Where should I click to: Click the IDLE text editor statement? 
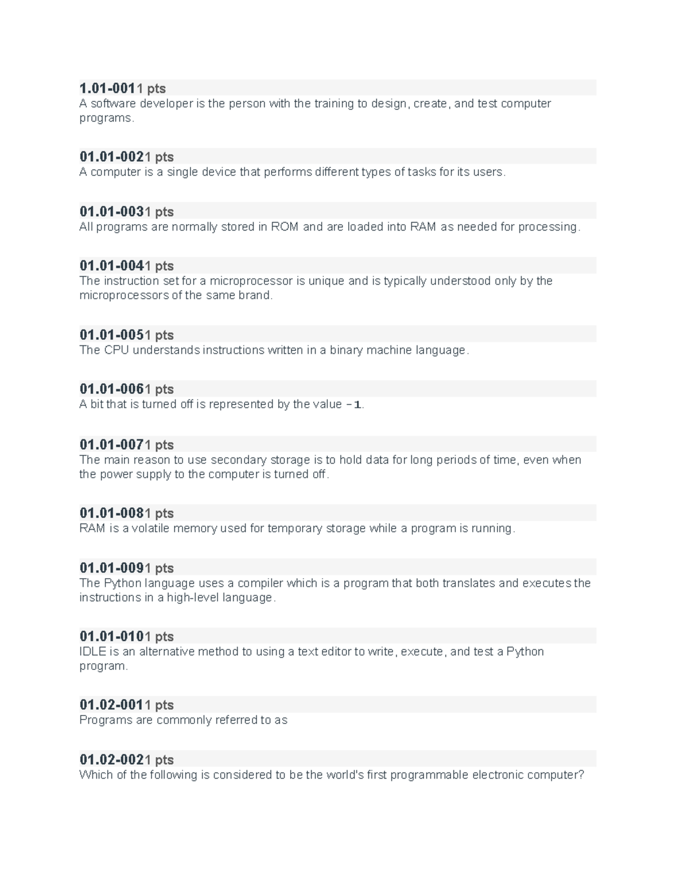(312, 659)
